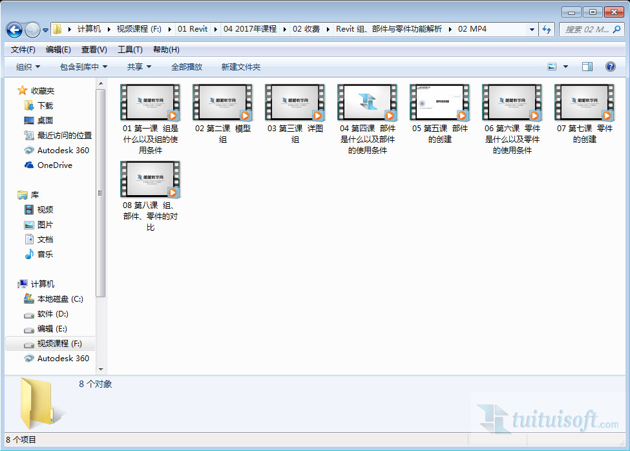Click the Back navigation arrow button

click(x=14, y=30)
